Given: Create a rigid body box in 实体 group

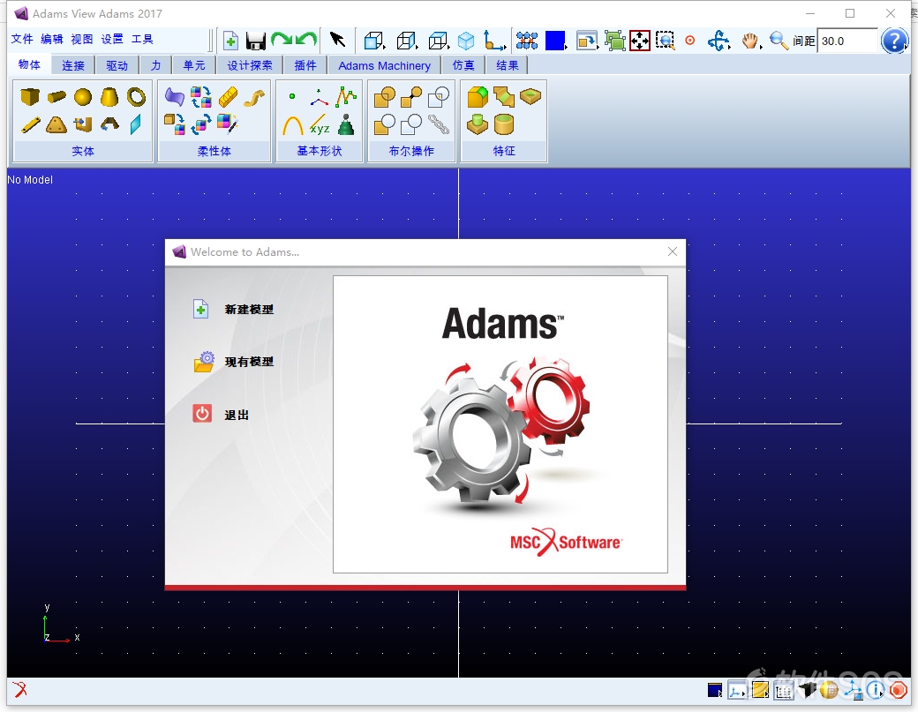Looking at the screenshot, I should pos(30,96).
